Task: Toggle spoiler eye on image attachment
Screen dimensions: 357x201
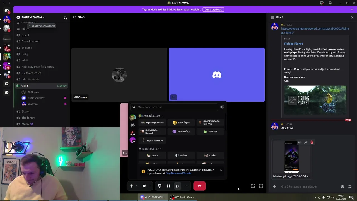Action: click(x=300, y=142)
